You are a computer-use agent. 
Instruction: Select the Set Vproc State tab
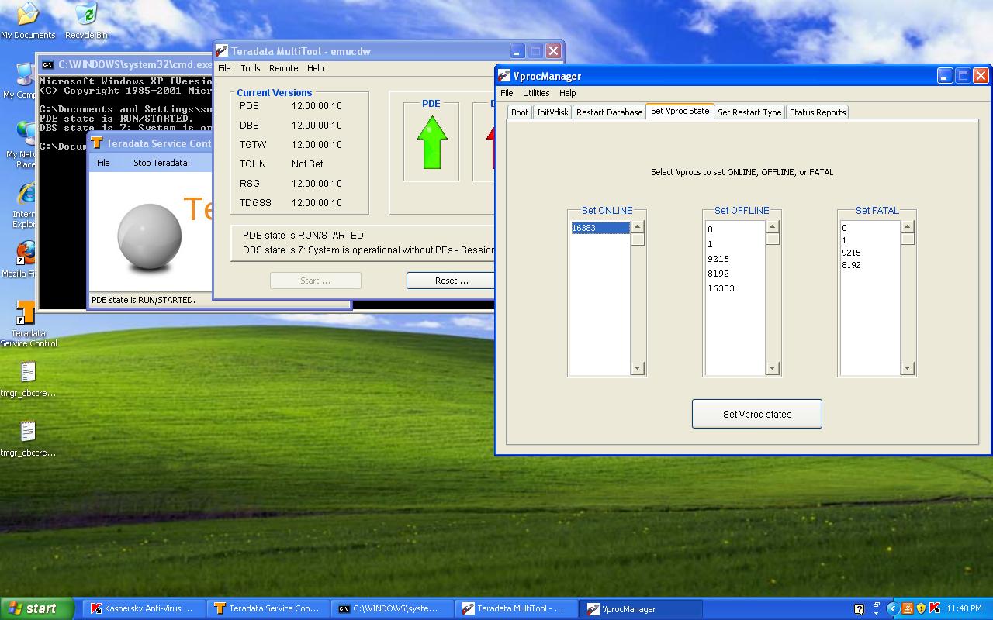[x=680, y=111]
